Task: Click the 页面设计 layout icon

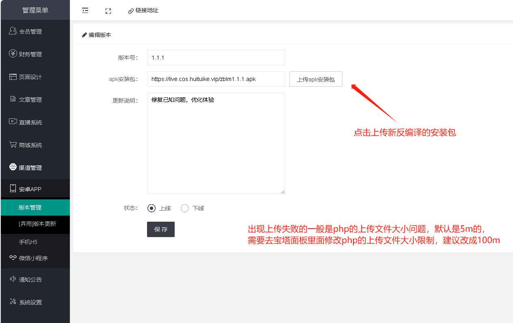Action: click(13, 77)
